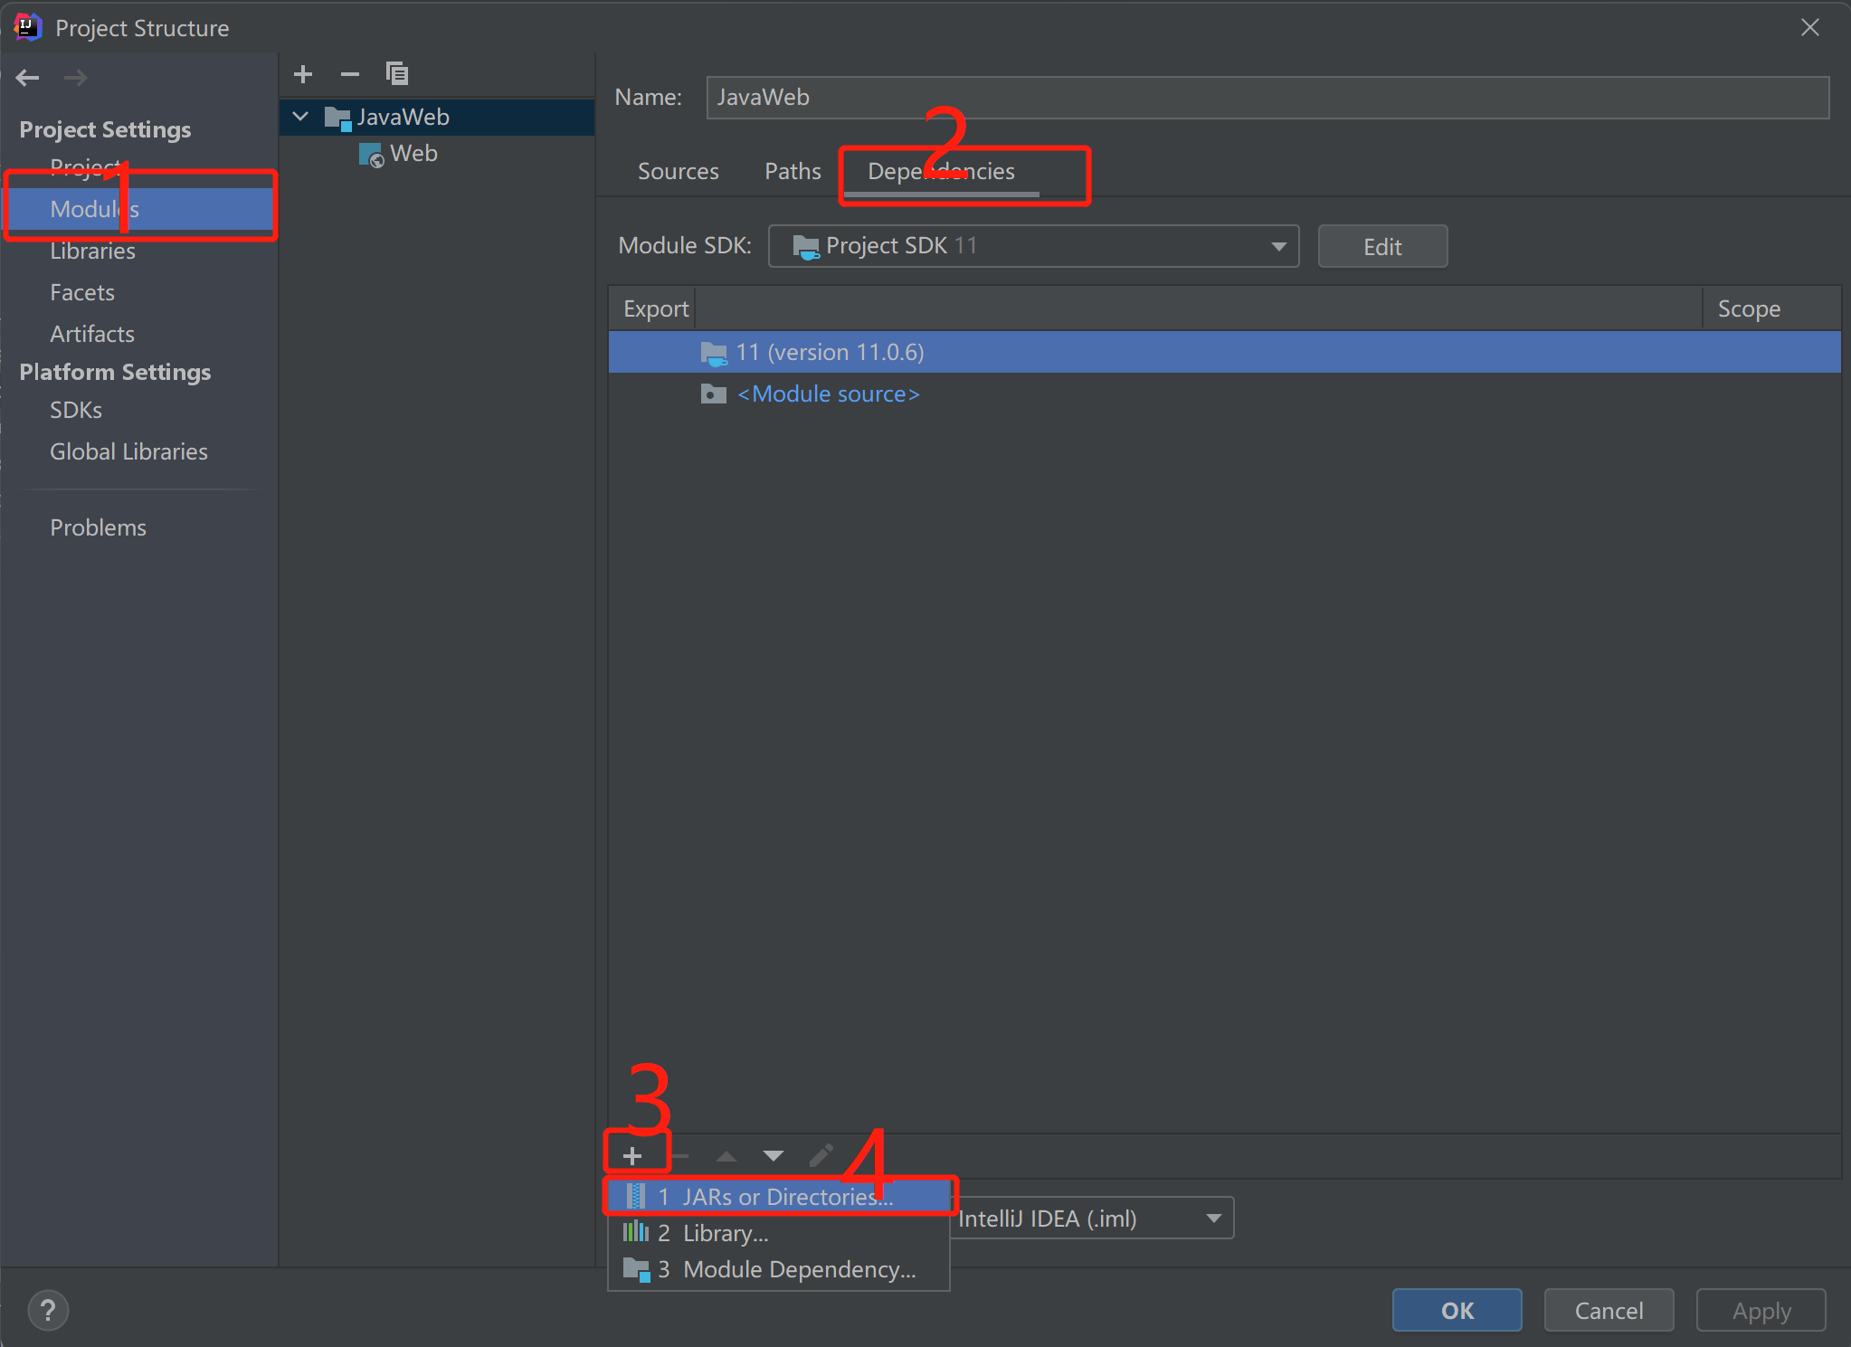Image resolution: width=1851 pixels, height=1347 pixels.
Task: Click the add module plus icon
Action: (x=304, y=74)
